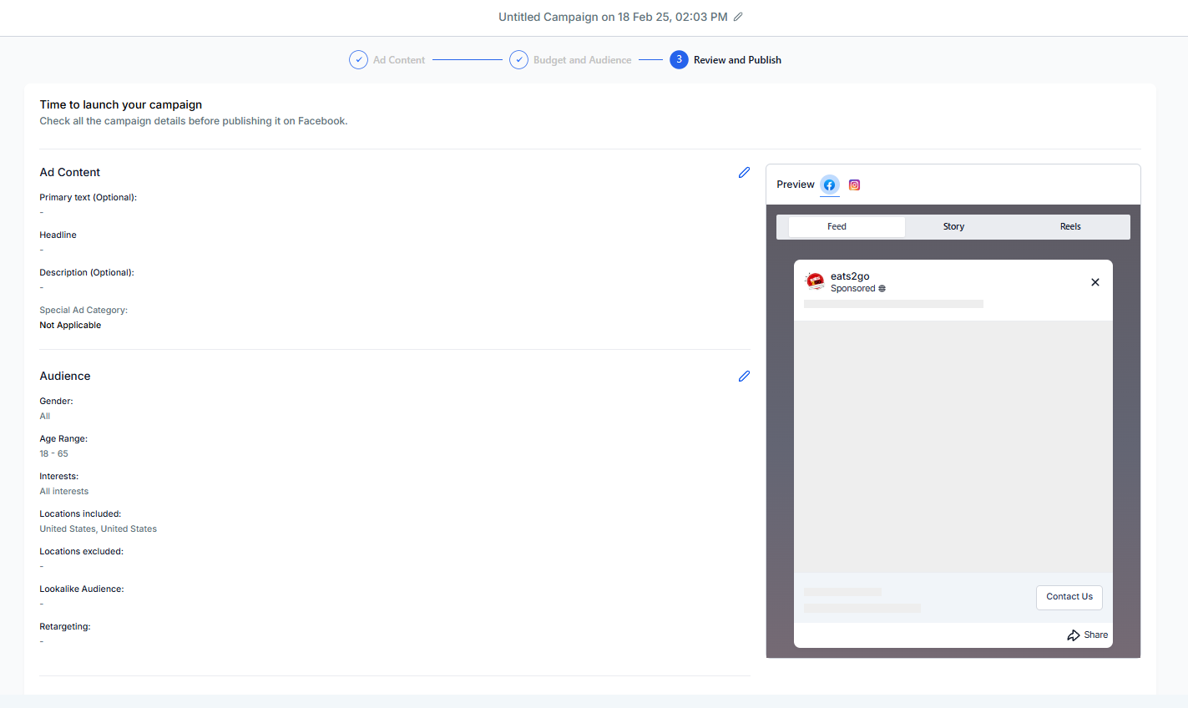Image resolution: width=1188 pixels, height=708 pixels.
Task: Click the eats2go page name
Action: [850, 276]
